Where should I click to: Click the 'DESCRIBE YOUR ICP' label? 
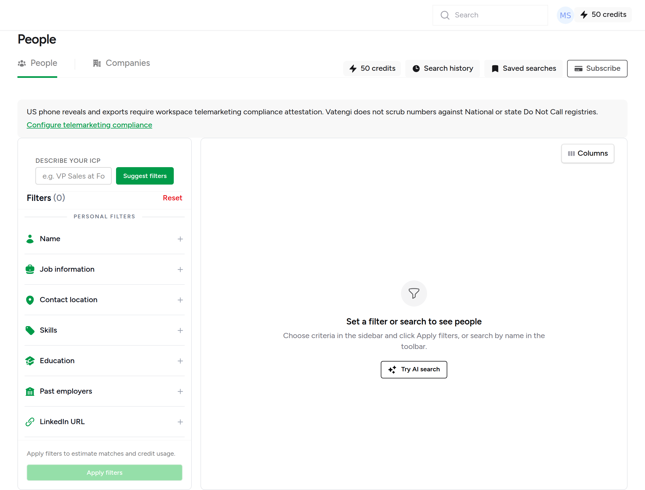pyautogui.click(x=68, y=161)
